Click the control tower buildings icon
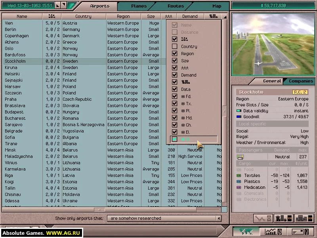The image size is (317, 238). (x=284, y=219)
